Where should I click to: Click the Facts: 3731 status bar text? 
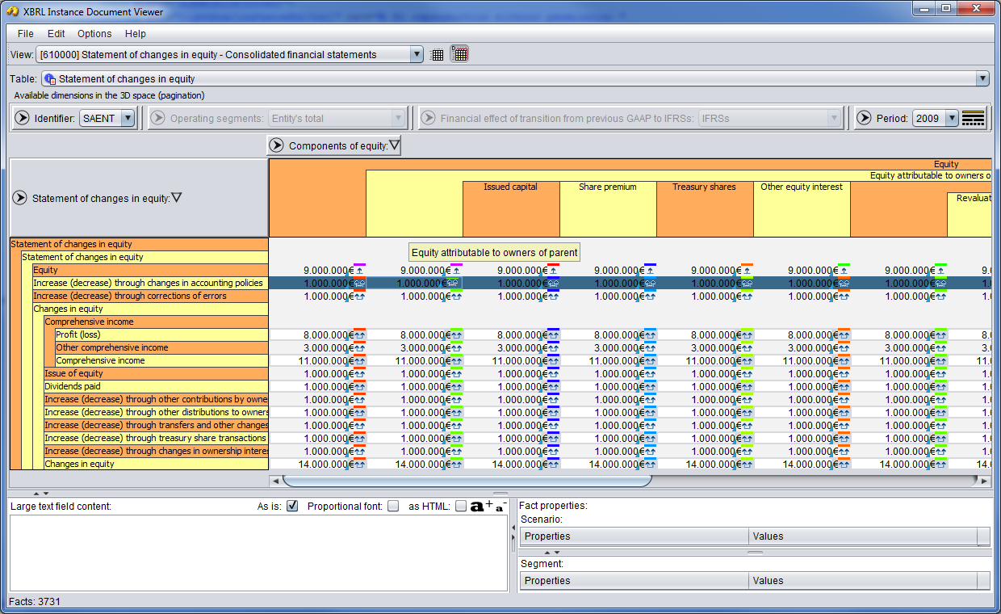(34, 601)
